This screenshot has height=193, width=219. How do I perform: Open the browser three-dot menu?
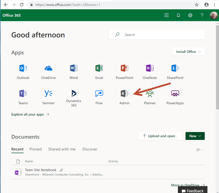coord(214,5)
